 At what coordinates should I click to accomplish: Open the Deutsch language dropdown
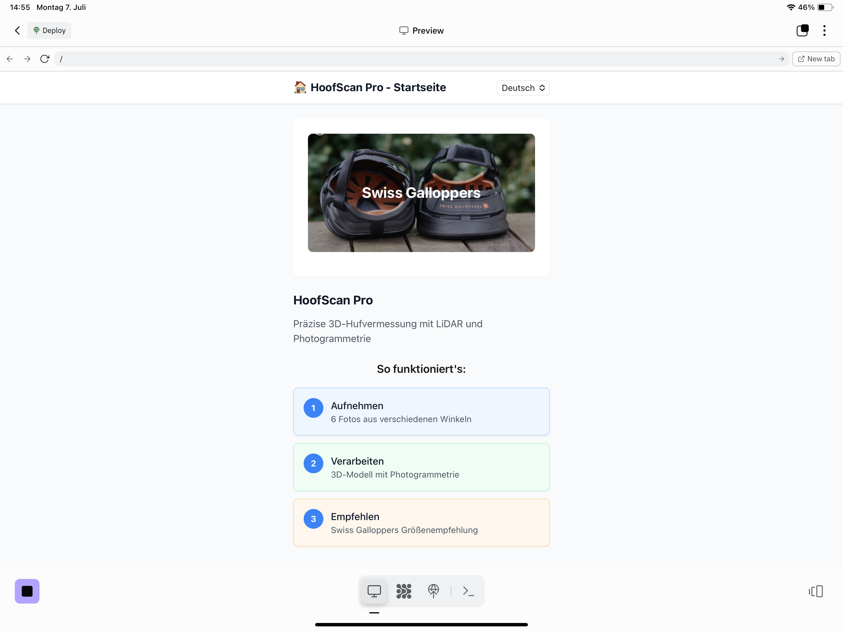click(x=523, y=88)
